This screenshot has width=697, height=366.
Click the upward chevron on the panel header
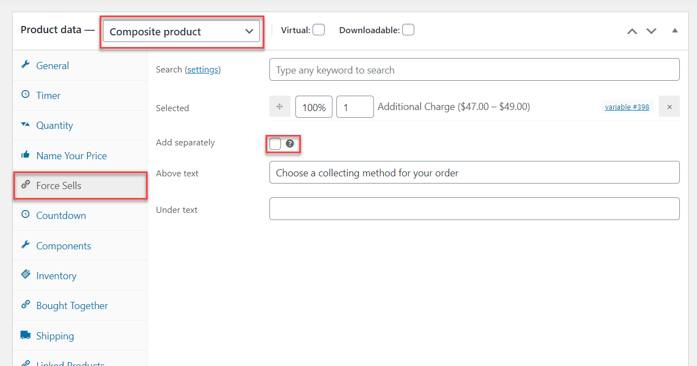[632, 32]
